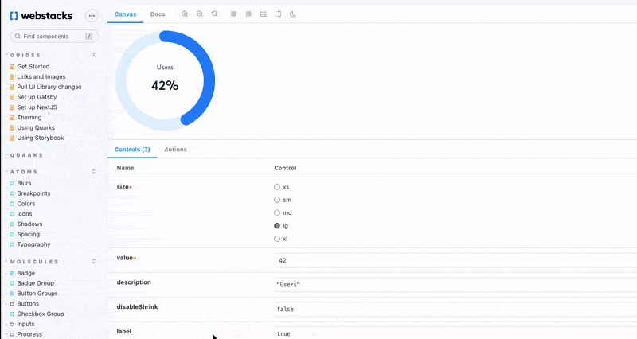Reset canvas zoom with the toolbar icon
The width and height of the screenshot is (637, 339).
(215, 14)
